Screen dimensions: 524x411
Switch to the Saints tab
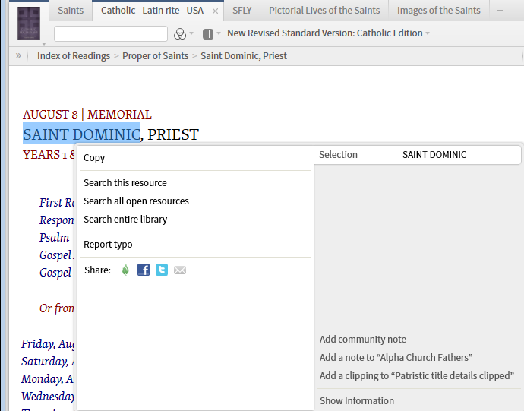[x=71, y=10]
